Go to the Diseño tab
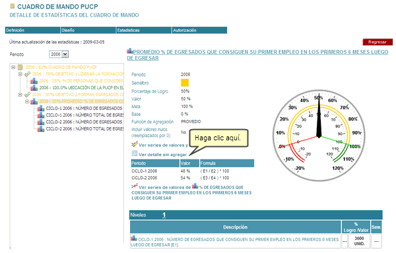 pyautogui.click(x=88, y=30)
